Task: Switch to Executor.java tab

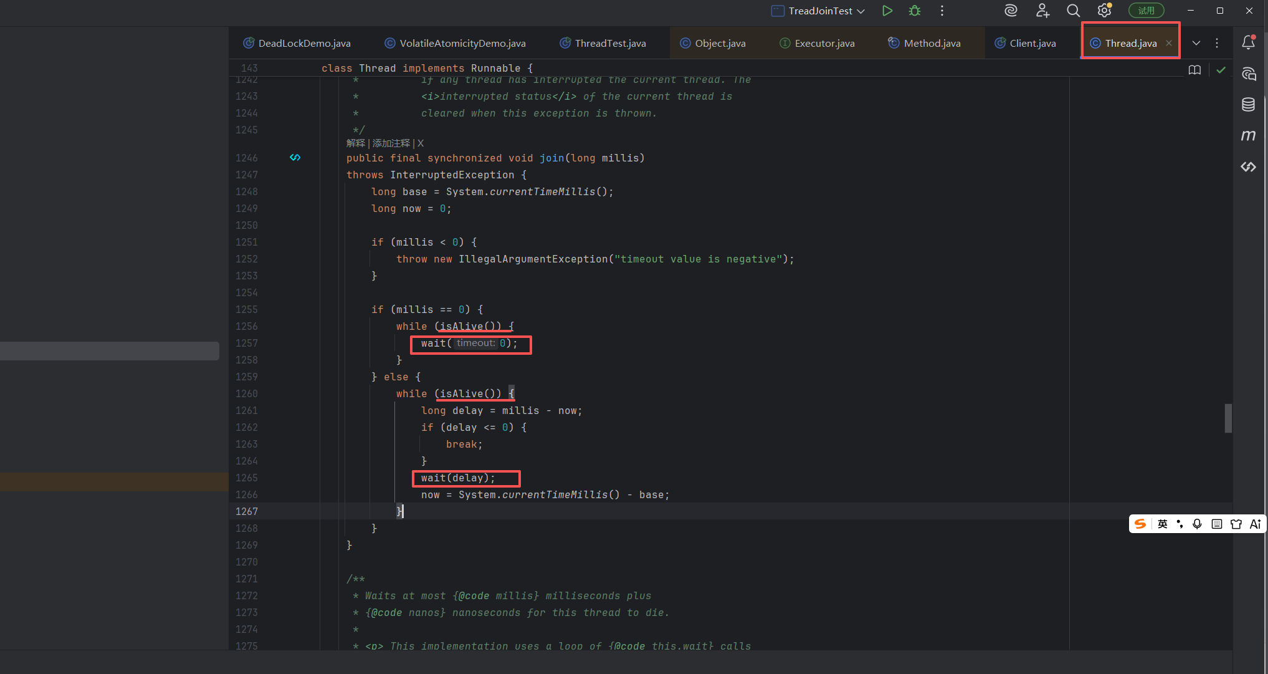Action: (818, 43)
